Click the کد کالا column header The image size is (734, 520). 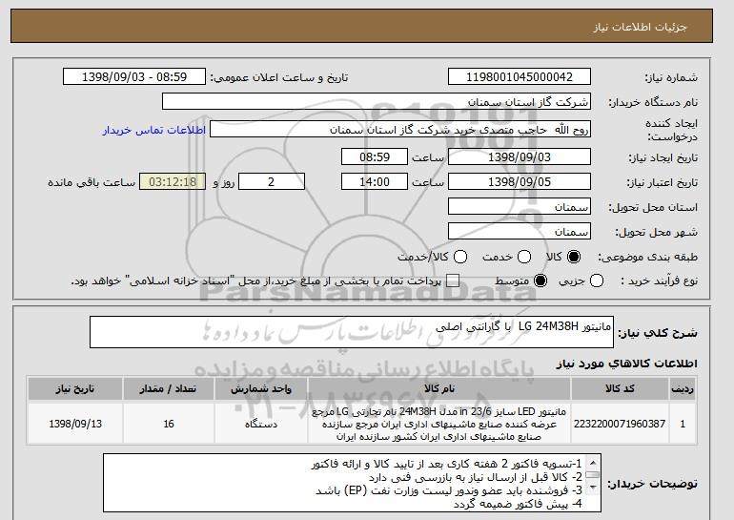click(x=620, y=389)
